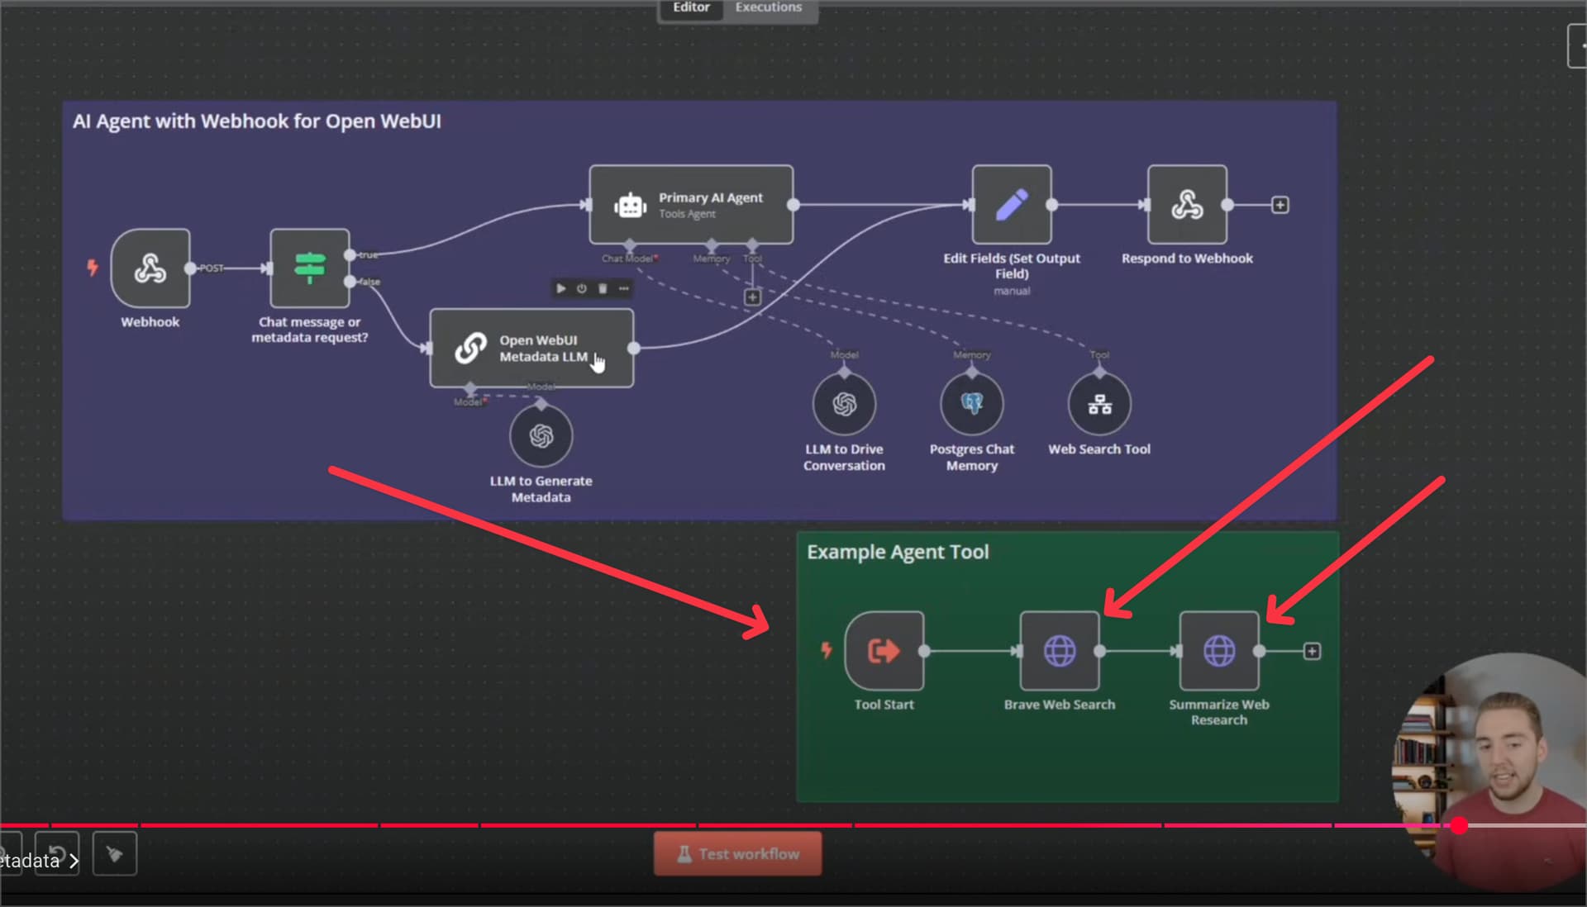Expand the metadata chevron at bottom left
The image size is (1587, 907).
click(74, 861)
